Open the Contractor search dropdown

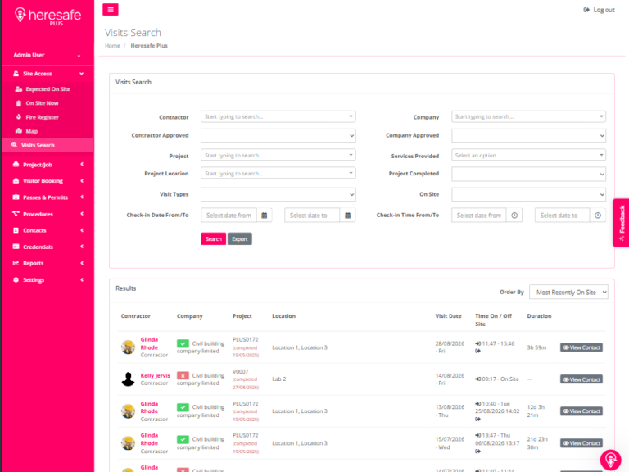(278, 117)
